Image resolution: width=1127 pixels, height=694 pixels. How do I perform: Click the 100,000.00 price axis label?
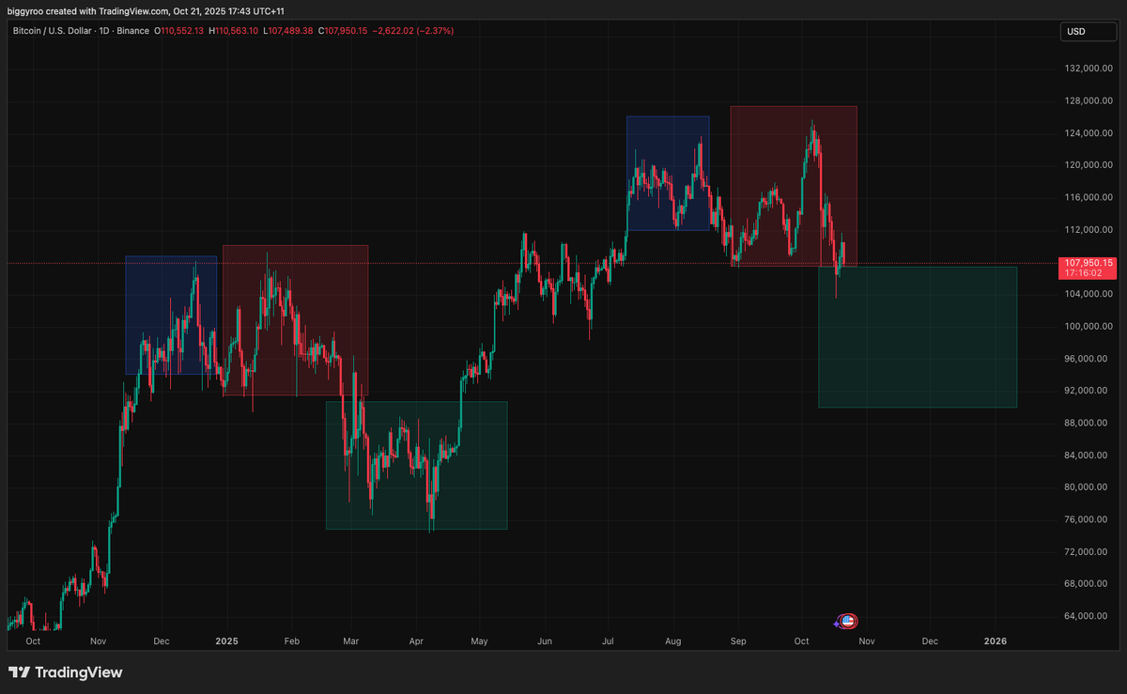[1088, 326]
